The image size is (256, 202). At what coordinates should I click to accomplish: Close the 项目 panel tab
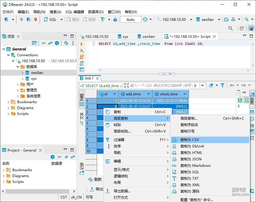tap(19, 36)
